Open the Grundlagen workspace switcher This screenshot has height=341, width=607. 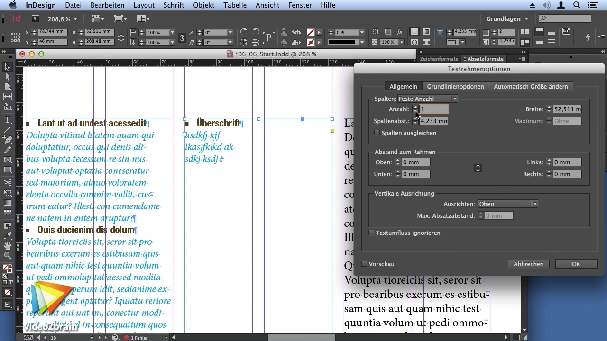coord(507,19)
